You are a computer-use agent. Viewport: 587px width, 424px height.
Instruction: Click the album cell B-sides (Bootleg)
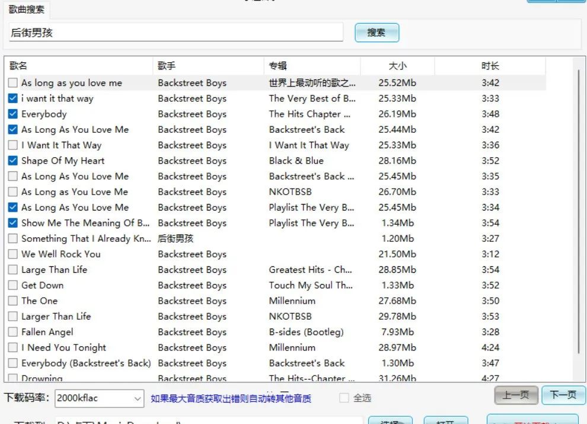(x=306, y=332)
